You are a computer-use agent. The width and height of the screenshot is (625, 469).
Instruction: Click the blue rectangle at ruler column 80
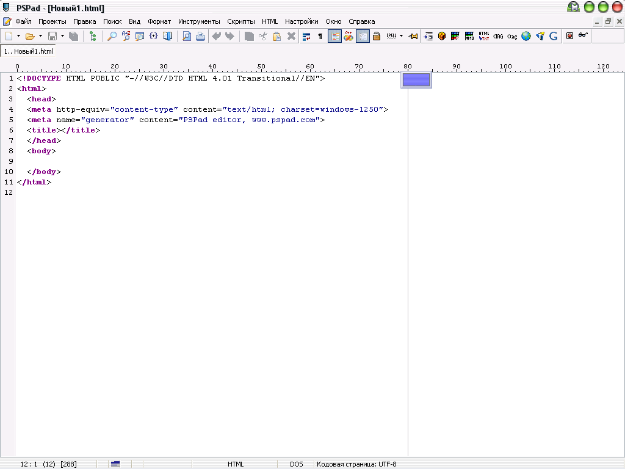click(416, 80)
